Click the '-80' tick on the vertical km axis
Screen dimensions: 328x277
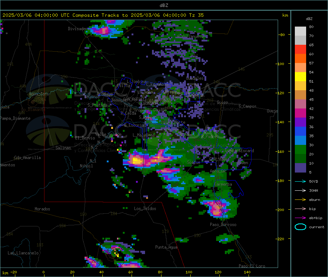pos(281,35)
